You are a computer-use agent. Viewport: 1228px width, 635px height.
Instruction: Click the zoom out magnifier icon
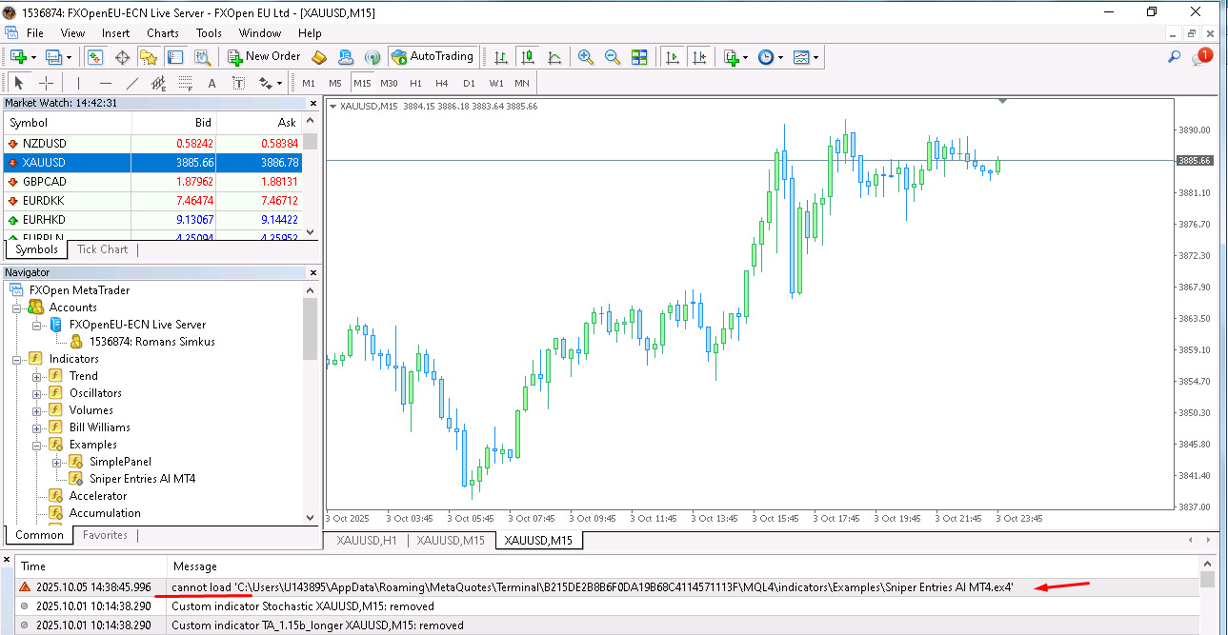tap(612, 57)
